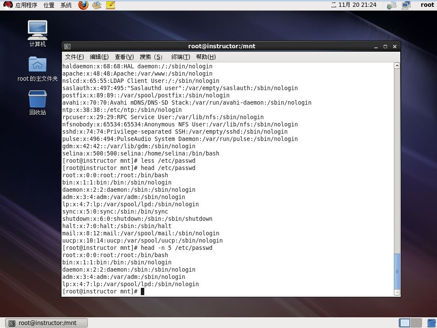Screen dimensions: 437x328
Task: Click the last empty shell prompt cursor
Action: click(143, 291)
